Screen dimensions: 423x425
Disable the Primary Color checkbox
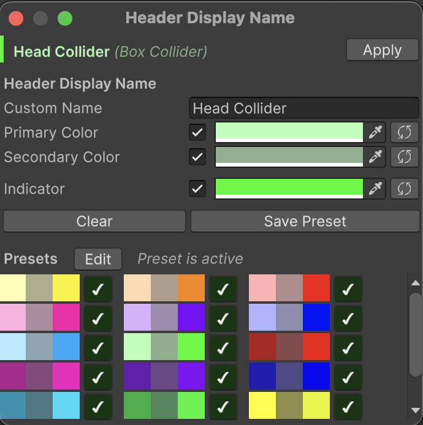tap(197, 132)
